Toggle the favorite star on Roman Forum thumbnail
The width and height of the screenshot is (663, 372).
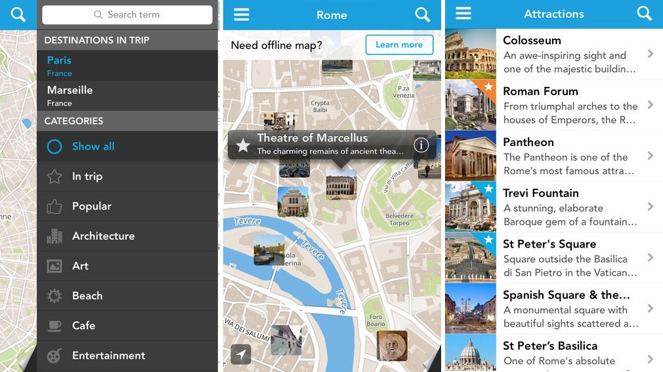click(488, 87)
